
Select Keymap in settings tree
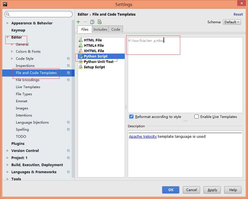[x=18, y=30]
